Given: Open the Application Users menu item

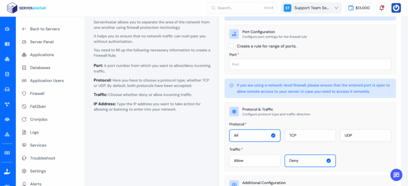Looking at the screenshot, I should pos(47,81).
